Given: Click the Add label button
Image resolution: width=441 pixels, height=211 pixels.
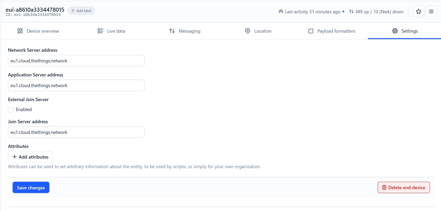Looking at the screenshot, I should click(x=81, y=11).
